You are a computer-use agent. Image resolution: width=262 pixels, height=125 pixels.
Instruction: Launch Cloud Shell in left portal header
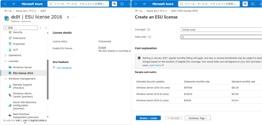click(x=122, y=4)
